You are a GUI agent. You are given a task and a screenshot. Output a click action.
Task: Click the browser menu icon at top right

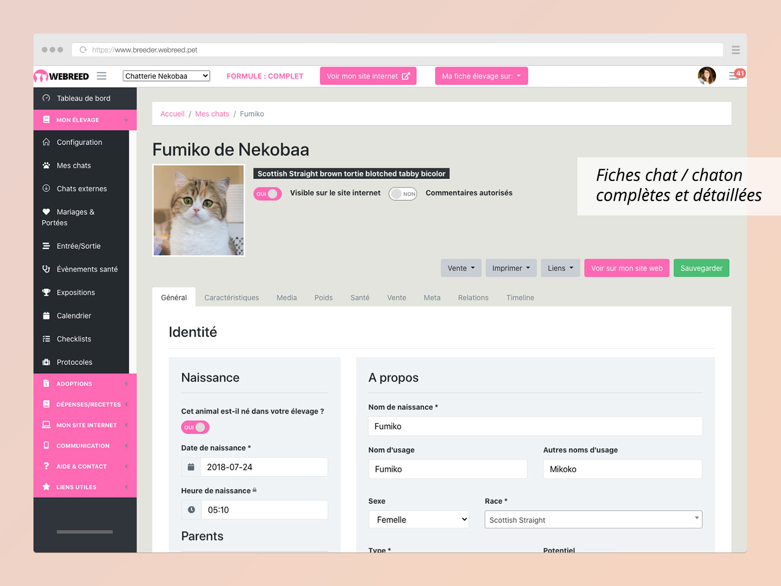point(736,50)
